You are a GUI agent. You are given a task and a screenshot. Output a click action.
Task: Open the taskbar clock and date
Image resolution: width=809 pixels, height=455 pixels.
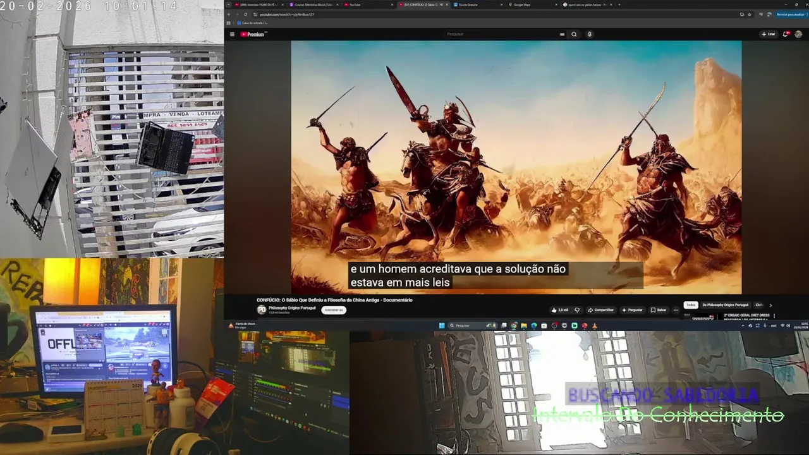click(800, 325)
